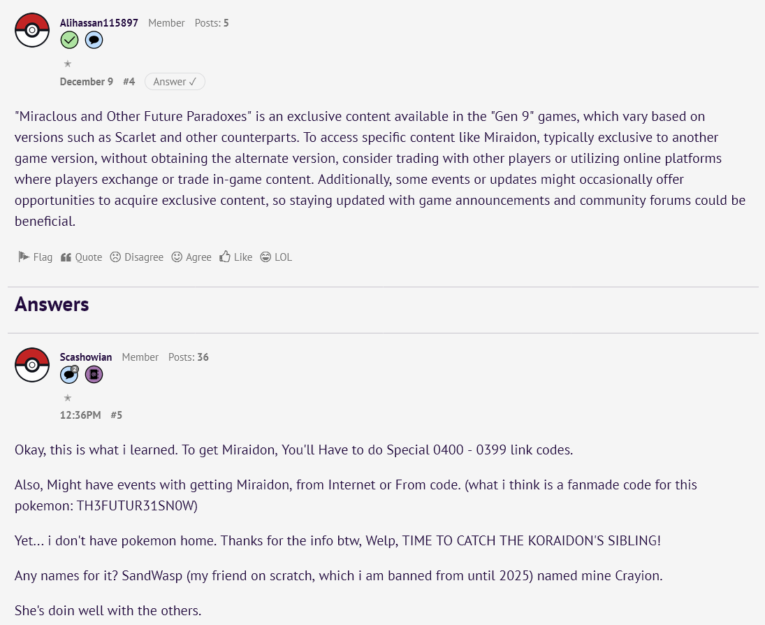React Agree with the smiley icon
Image resolution: width=765 pixels, height=625 pixels.
(191, 257)
